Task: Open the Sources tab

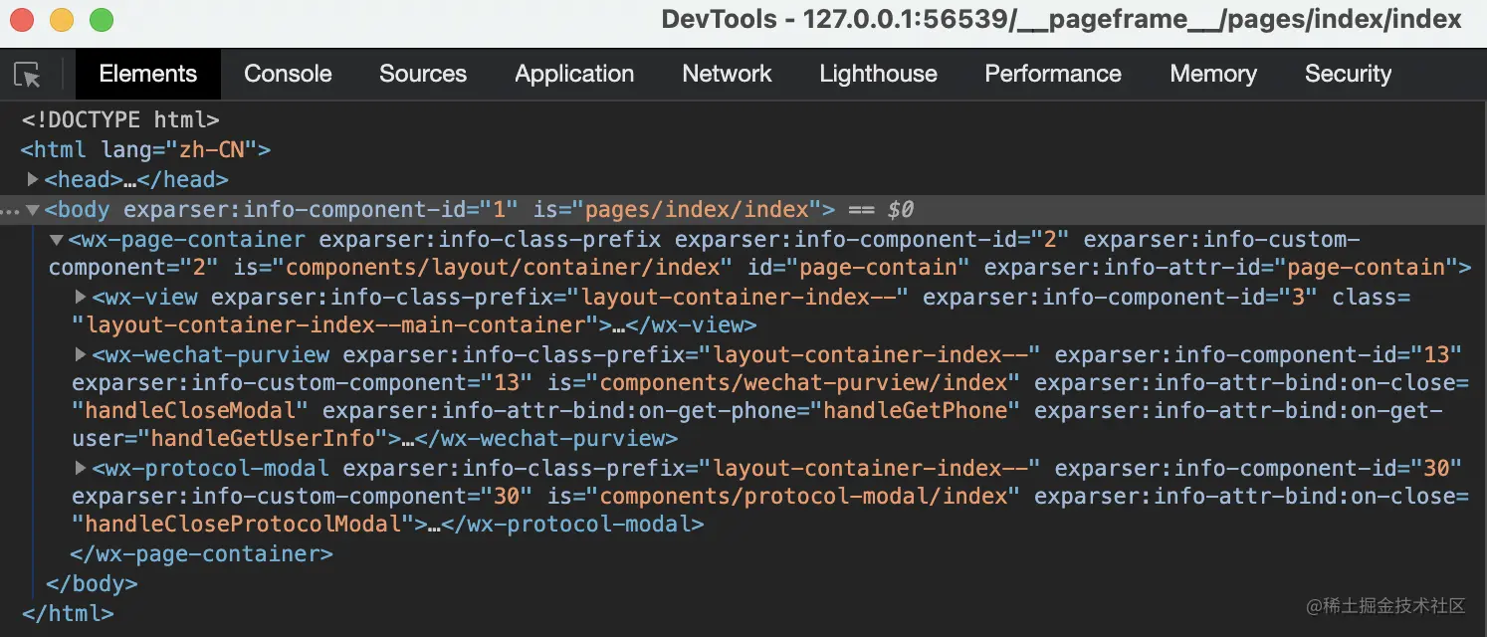Action: point(423,74)
